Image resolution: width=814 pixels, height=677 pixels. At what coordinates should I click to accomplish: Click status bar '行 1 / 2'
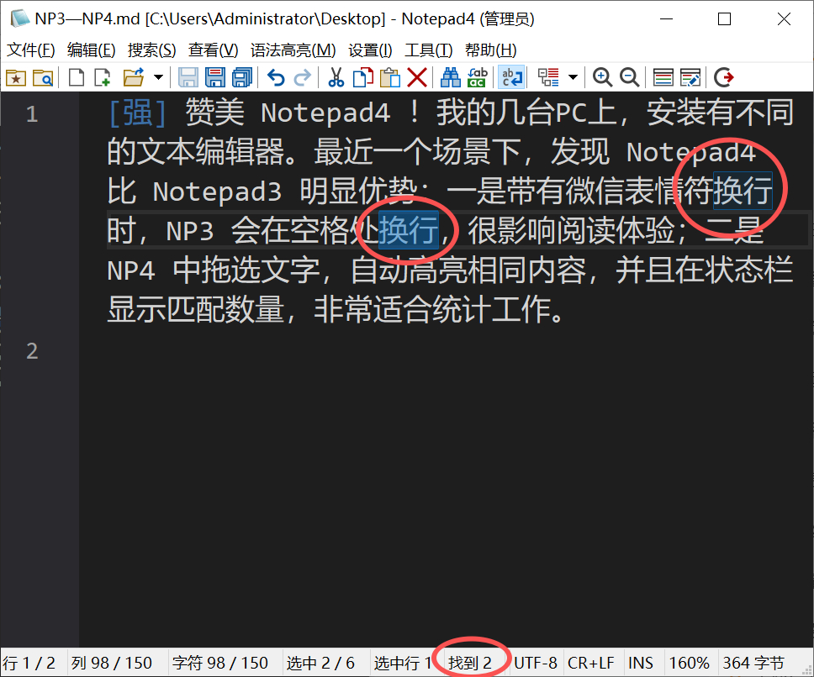(x=29, y=663)
